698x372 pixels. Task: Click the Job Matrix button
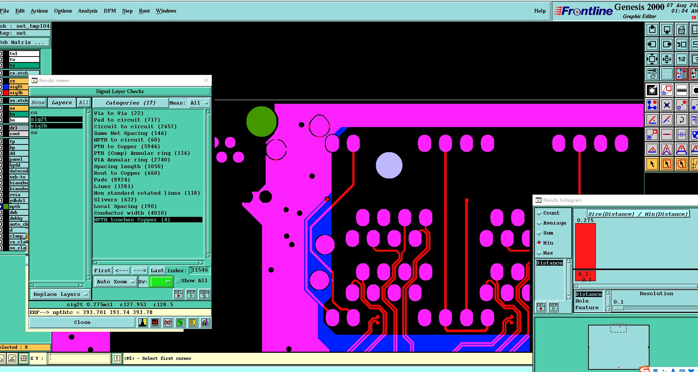click(25, 42)
